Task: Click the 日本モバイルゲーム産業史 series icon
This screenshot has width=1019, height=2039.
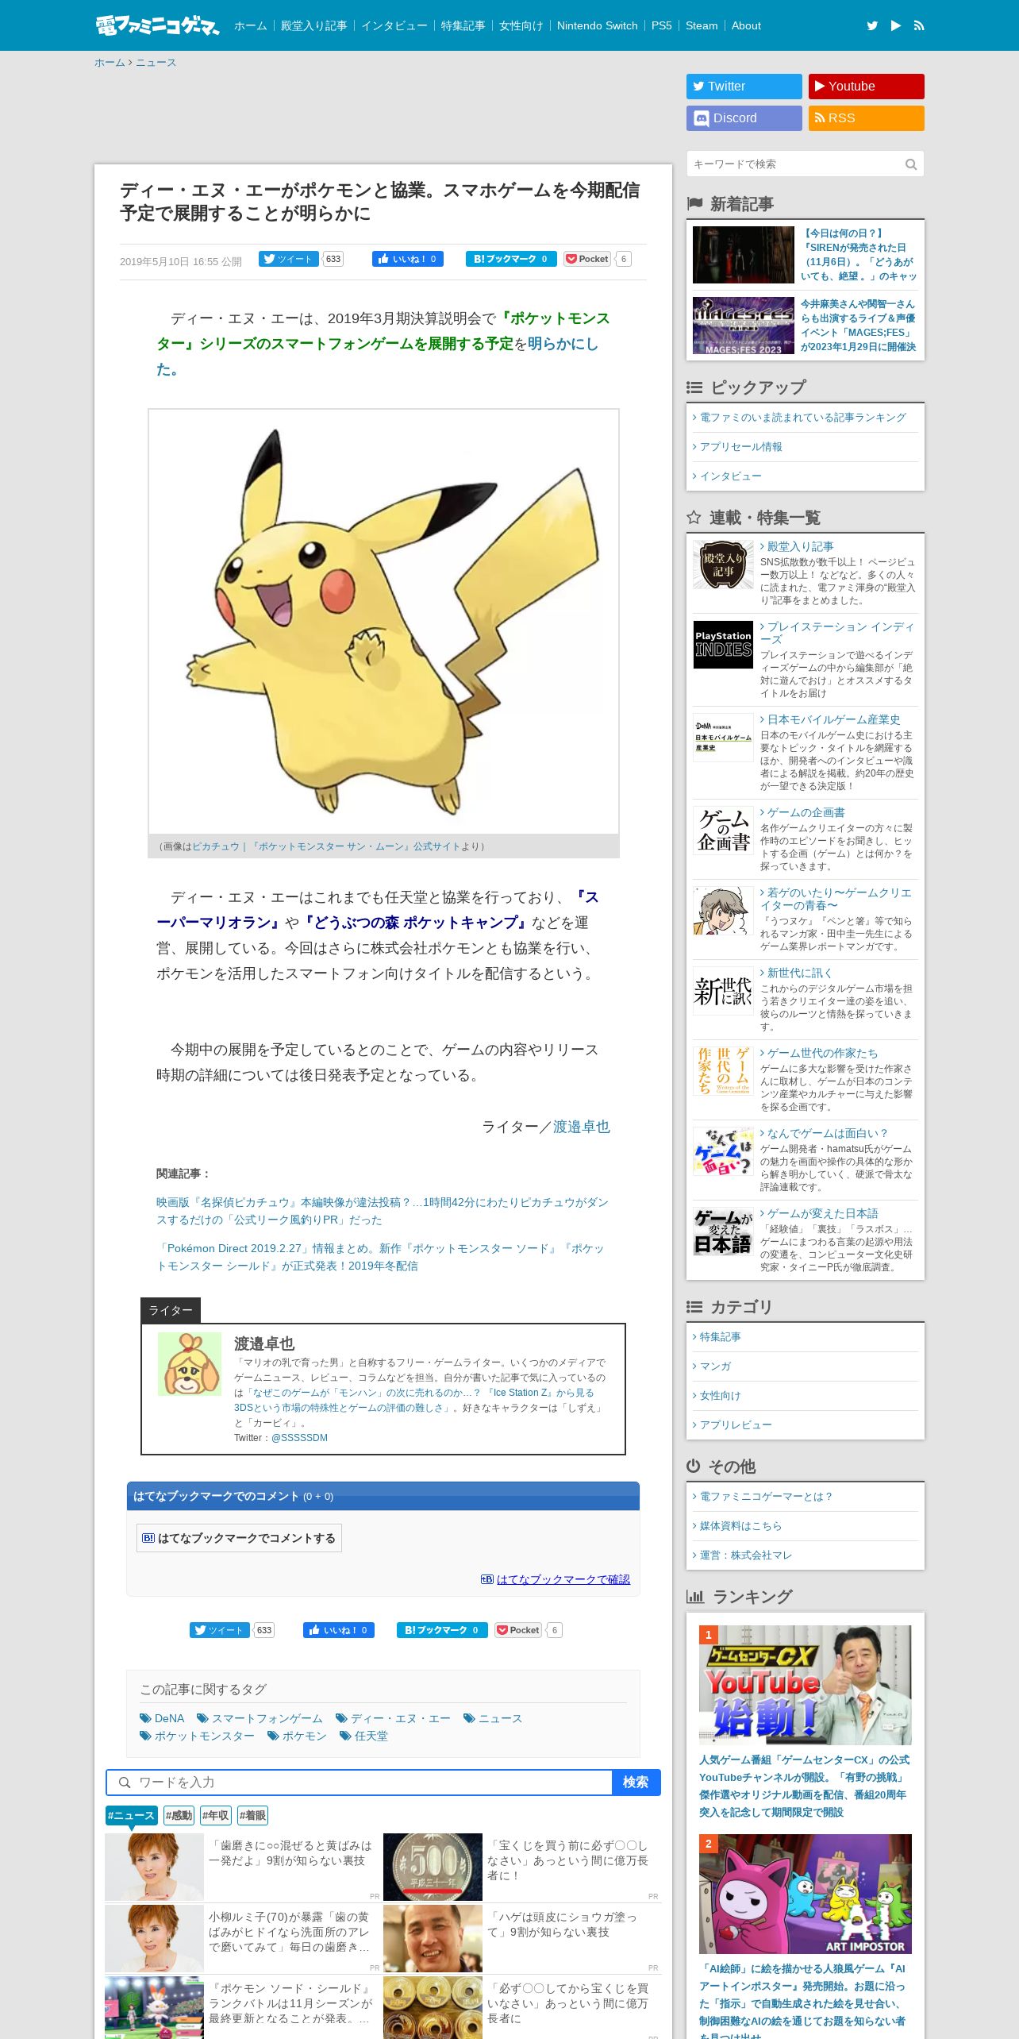Action: click(x=723, y=738)
